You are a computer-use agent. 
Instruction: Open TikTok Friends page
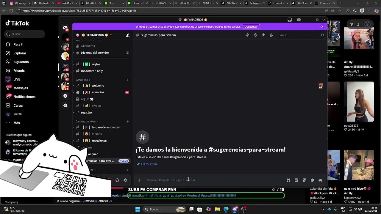point(15,71)
